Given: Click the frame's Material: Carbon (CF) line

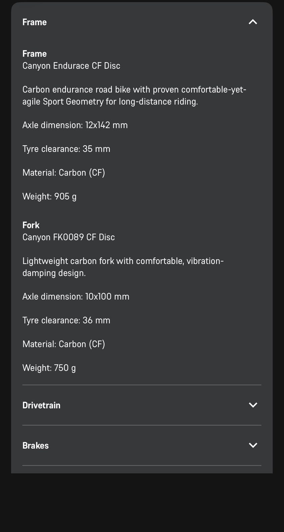Looking at the screenshot, I should [x=64, y=173].
